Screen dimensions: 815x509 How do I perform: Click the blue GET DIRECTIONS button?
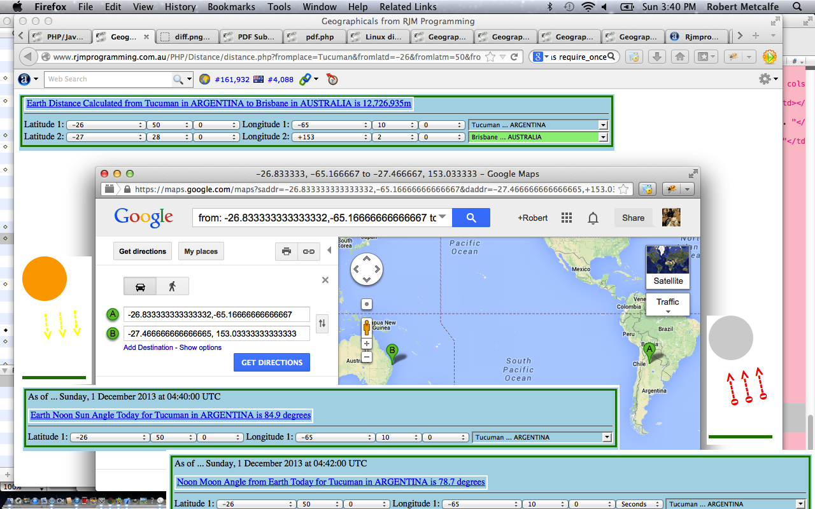point(272,363)
